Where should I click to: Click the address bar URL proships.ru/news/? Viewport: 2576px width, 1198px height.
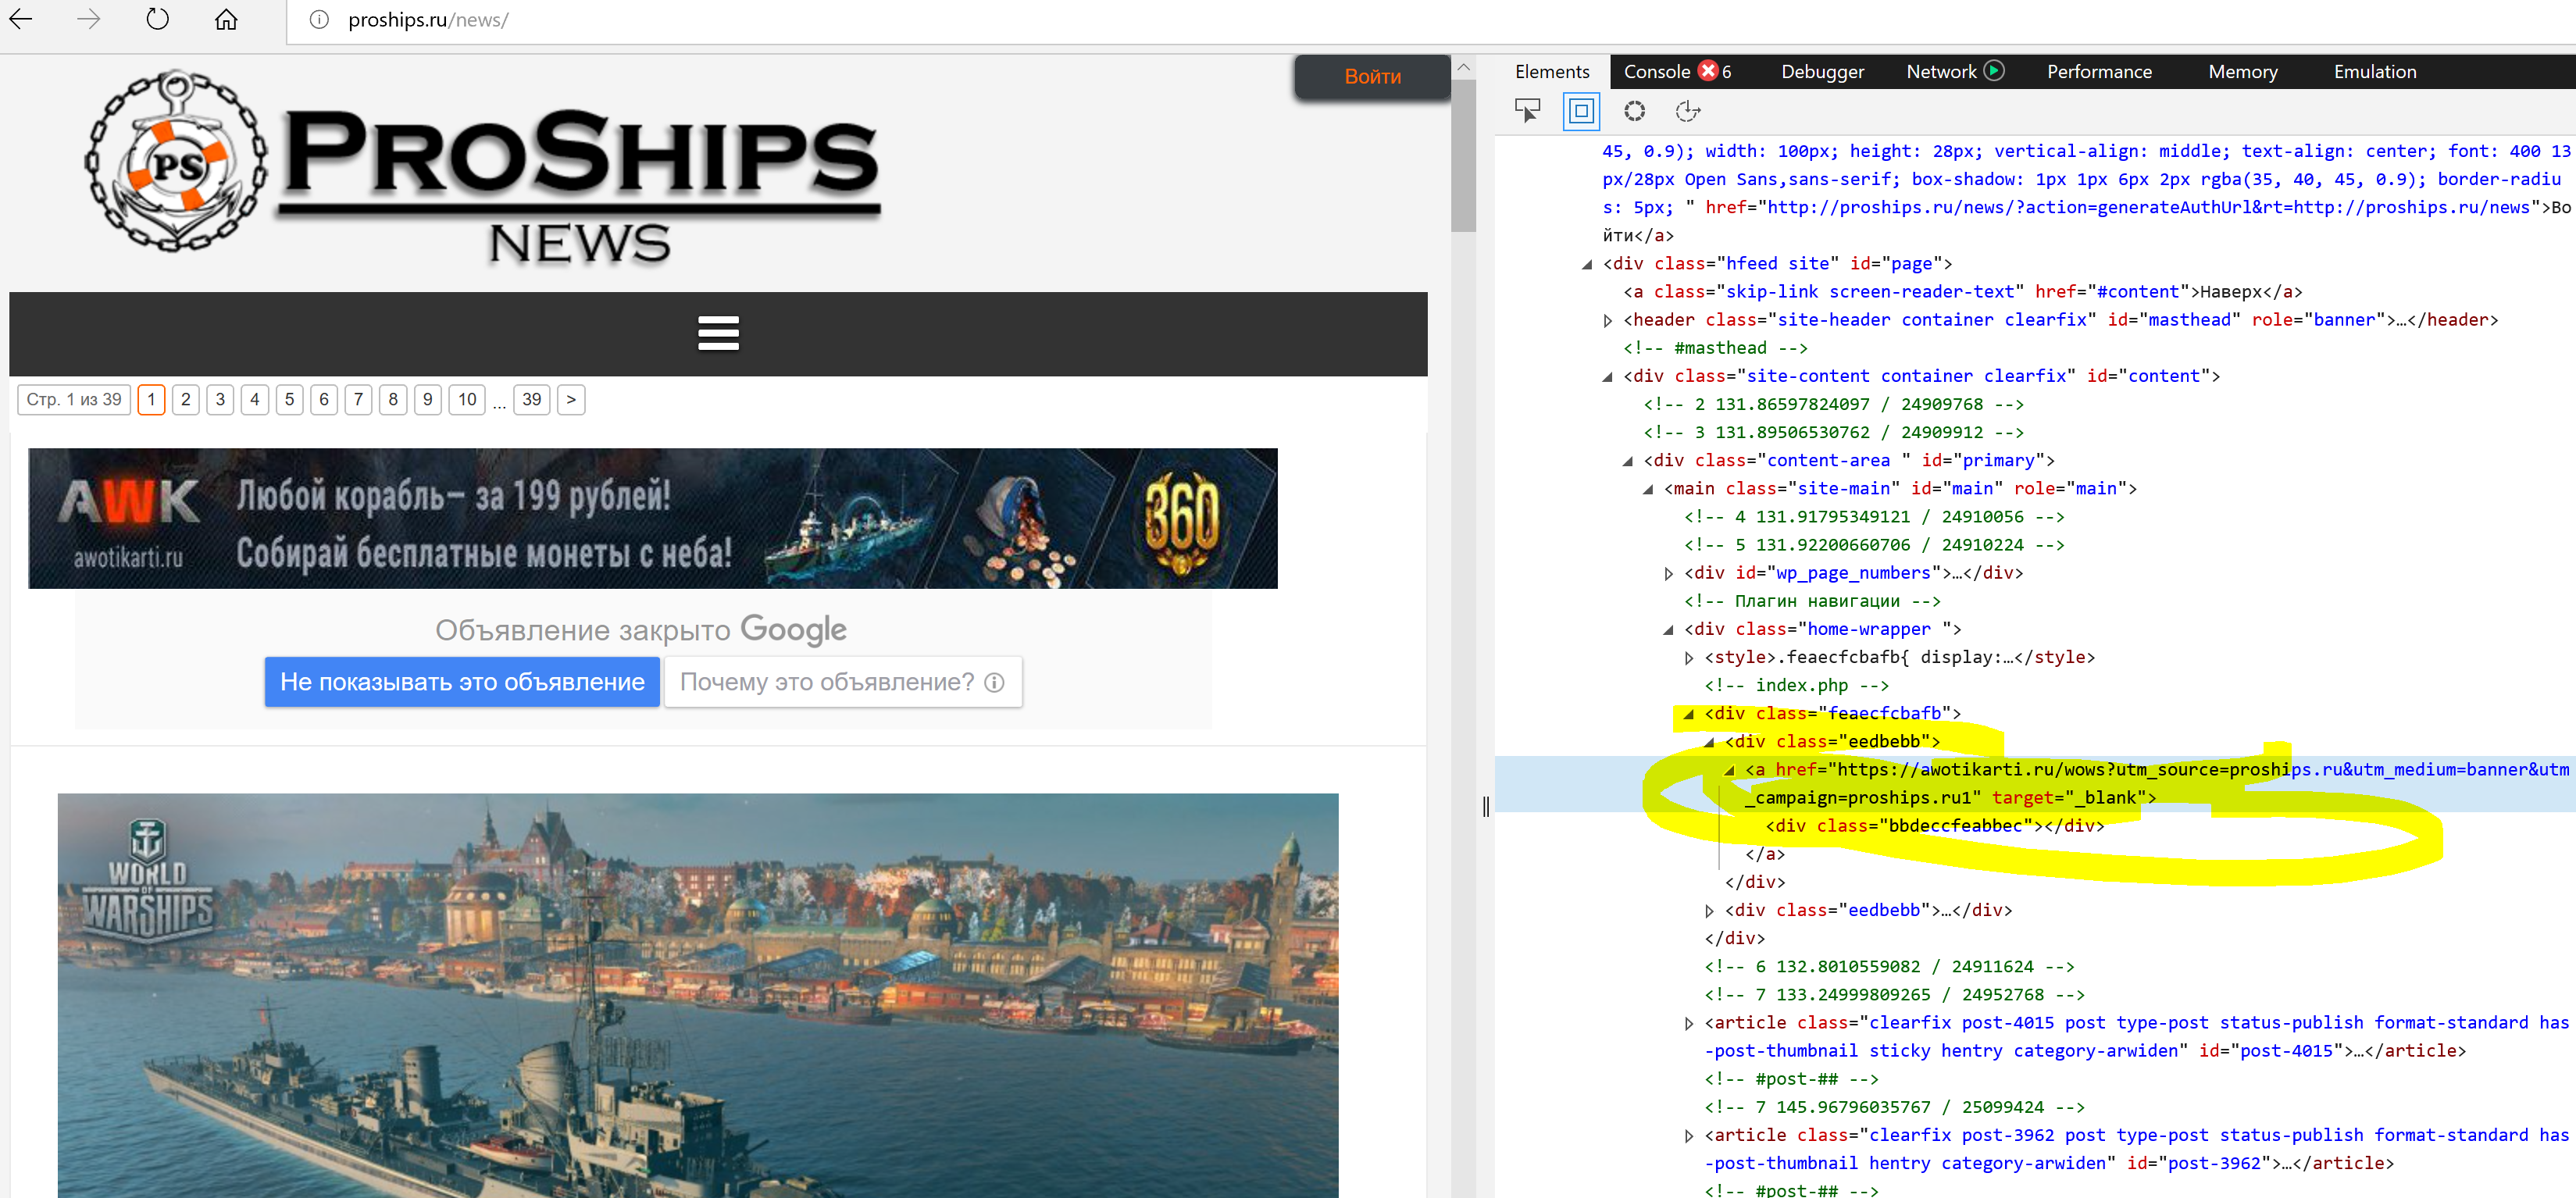point(428,20)
